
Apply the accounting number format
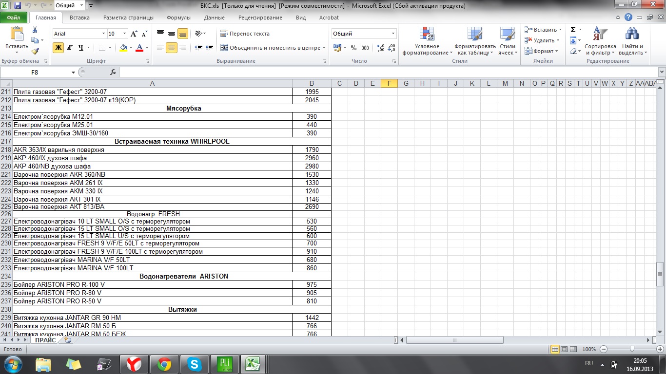click(337, 48)
